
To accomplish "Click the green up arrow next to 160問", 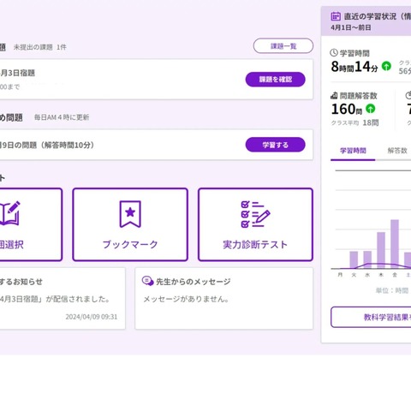I will pyautogui.click(x=371, y=109).
